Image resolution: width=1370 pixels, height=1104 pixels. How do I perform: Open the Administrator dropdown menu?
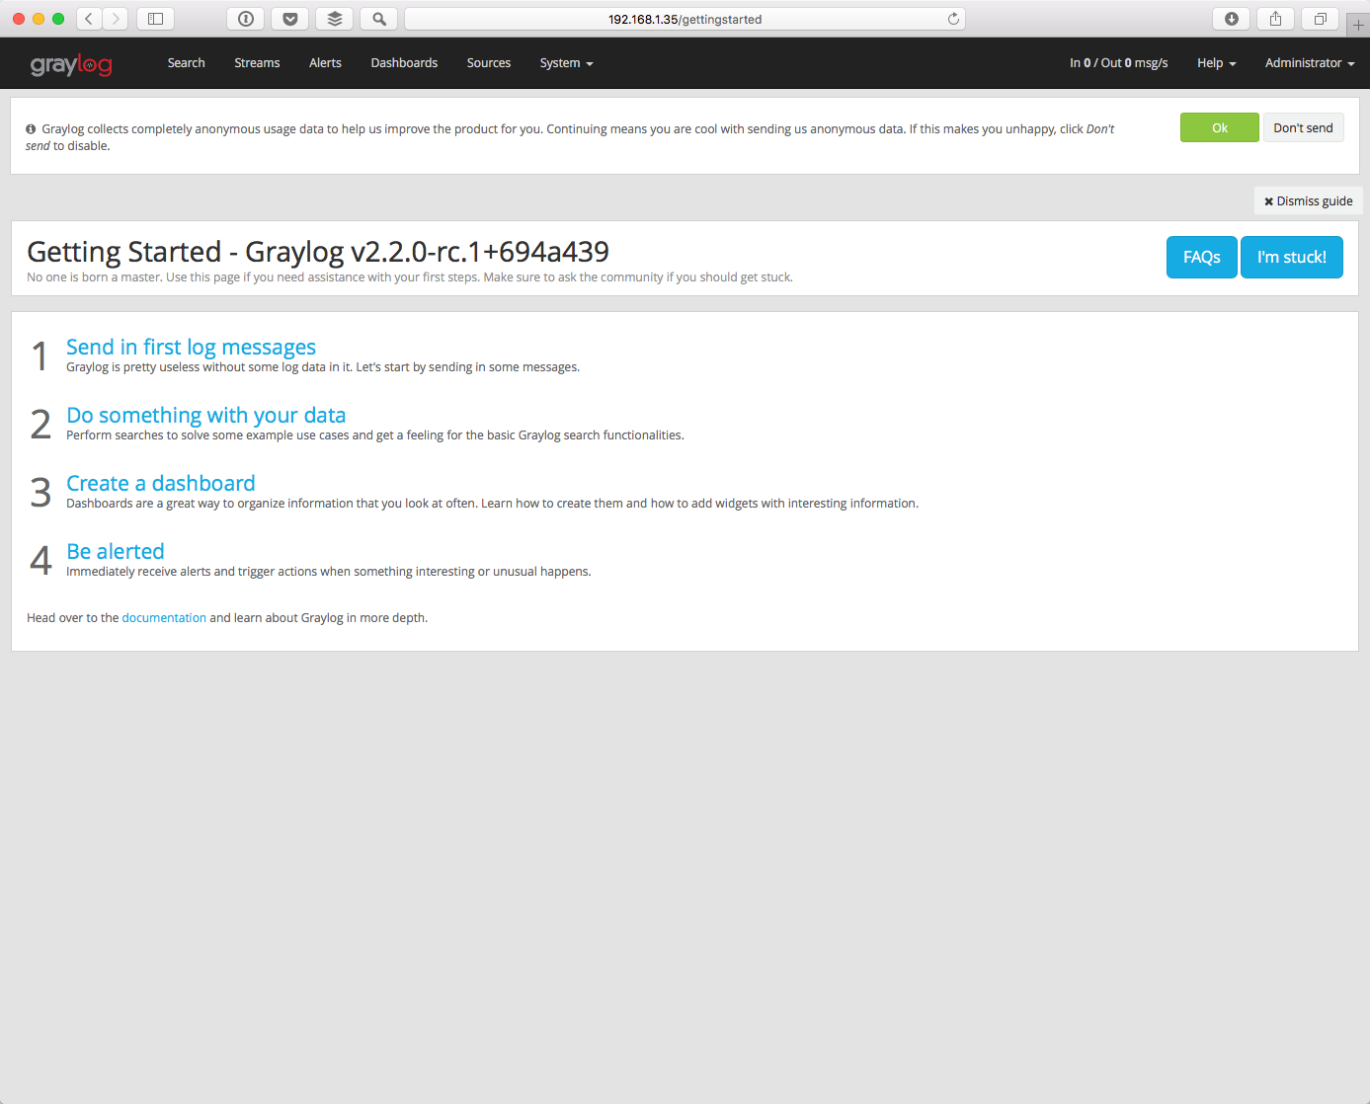tap(1309, 63)
